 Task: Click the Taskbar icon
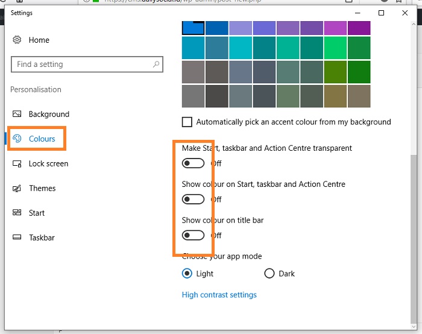click(x=17, y=237)
